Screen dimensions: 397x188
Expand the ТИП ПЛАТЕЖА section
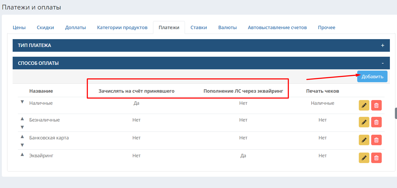click(x=383, y=45)
